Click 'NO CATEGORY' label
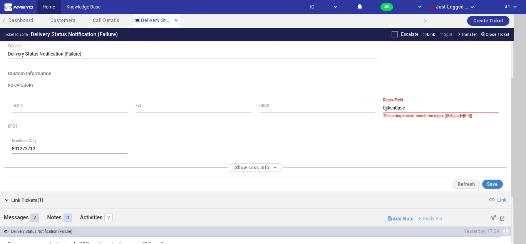Image resolution: width=526 pixels, height=244 pixels. 21,86
